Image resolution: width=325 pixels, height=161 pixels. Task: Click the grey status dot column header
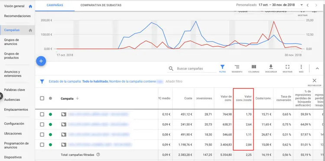(x=50, y=99)
